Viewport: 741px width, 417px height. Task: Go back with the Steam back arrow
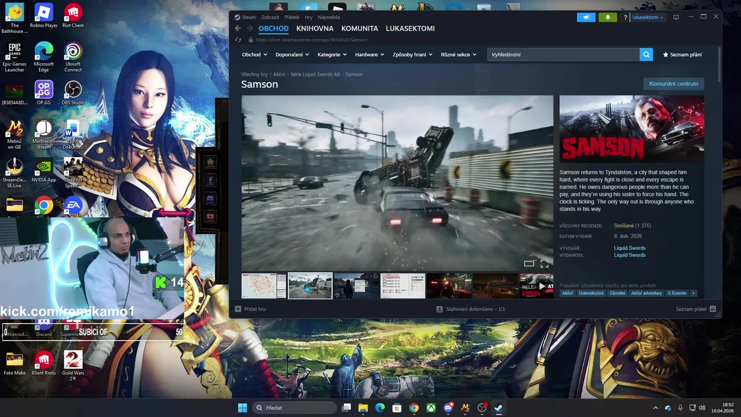point(238,28)
